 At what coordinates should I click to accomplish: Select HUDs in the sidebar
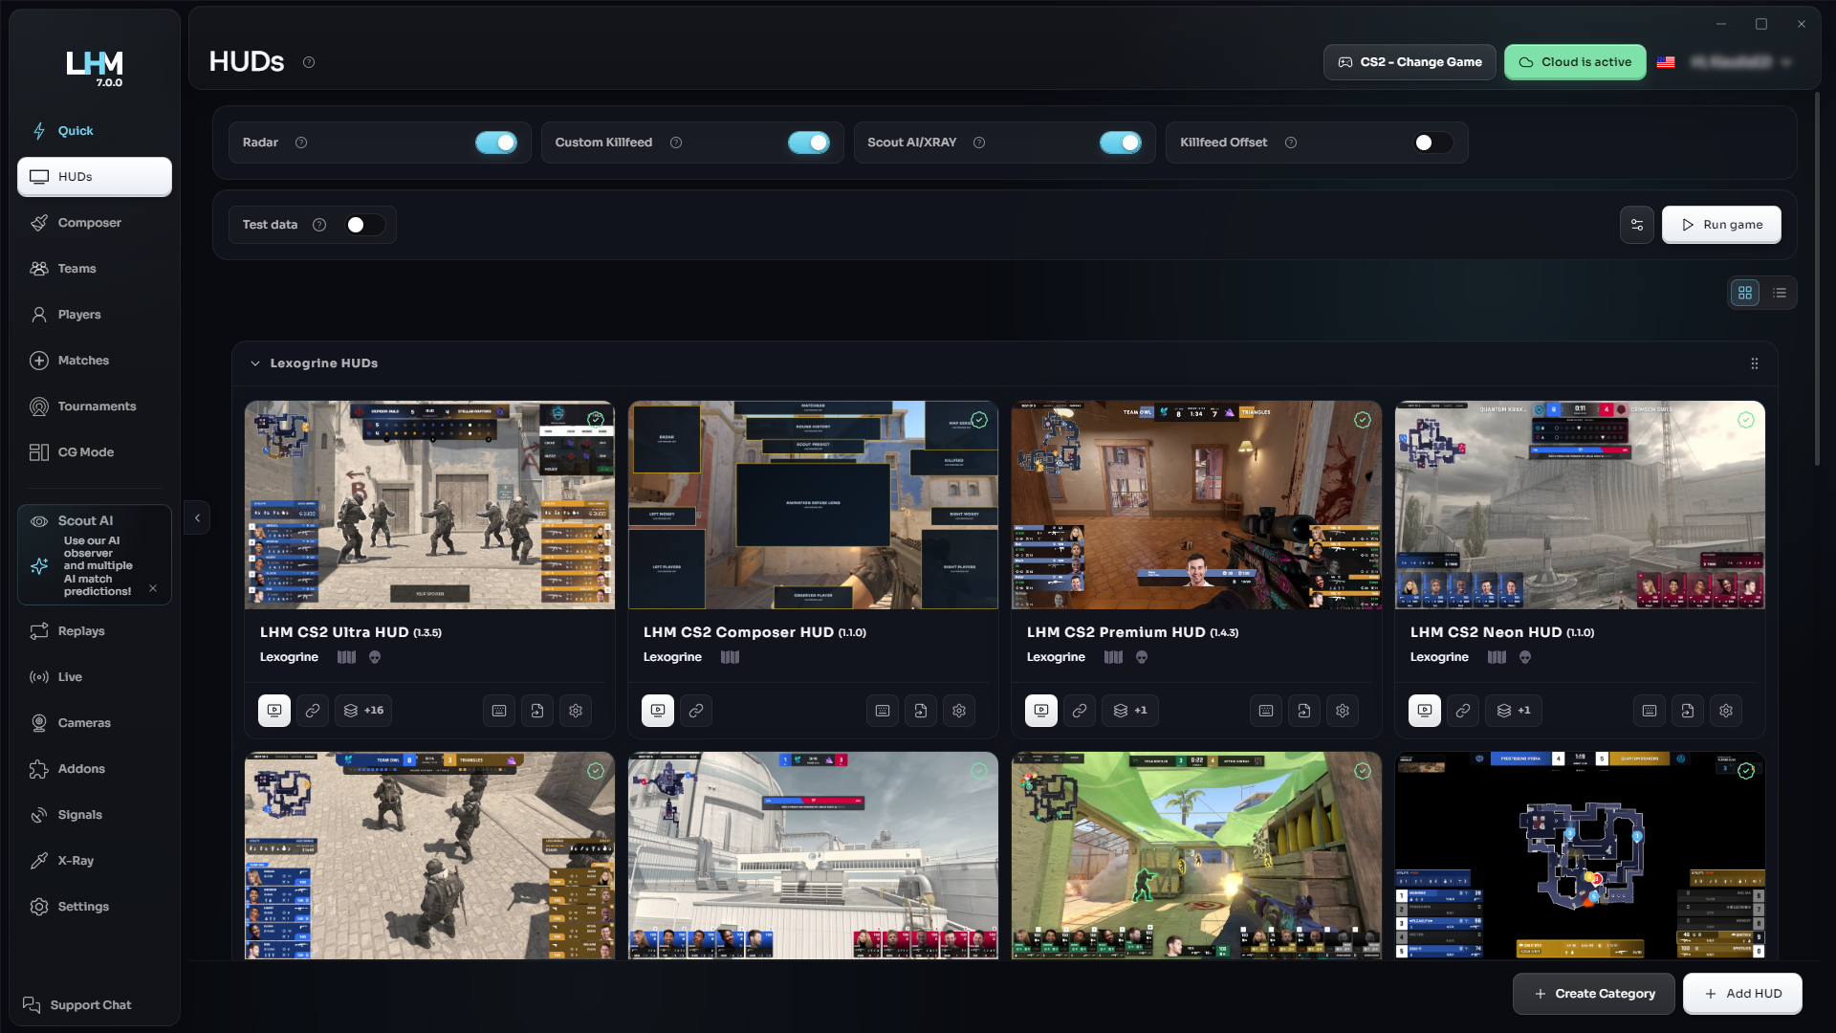(94, 177)
